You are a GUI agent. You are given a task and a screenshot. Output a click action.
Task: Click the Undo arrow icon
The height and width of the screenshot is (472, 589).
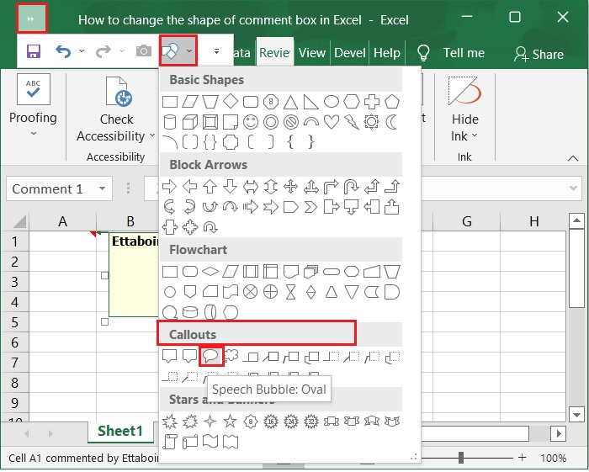click(x=63, y=52)
